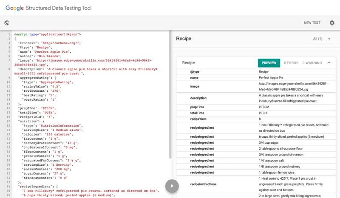Click the Recipe results heading
The width and height of the screenshot is (340, 198).
184,39
